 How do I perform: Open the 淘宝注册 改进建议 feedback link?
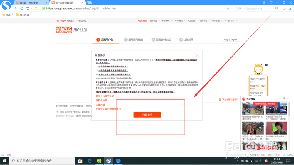228,99
